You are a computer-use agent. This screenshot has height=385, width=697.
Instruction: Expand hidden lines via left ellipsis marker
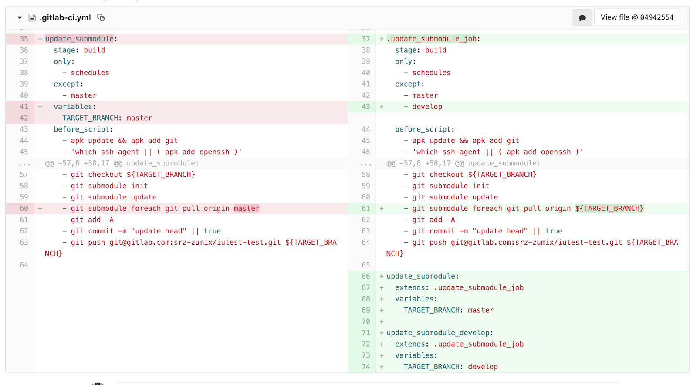coord(24,164)
